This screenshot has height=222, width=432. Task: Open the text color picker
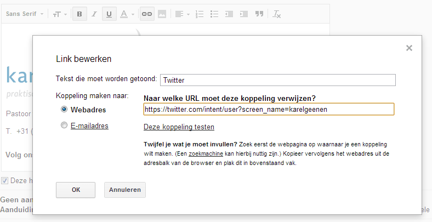127,14
